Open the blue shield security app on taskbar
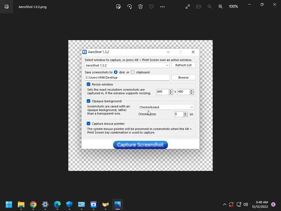Screen dimensions: 281x211 point(69,204)
